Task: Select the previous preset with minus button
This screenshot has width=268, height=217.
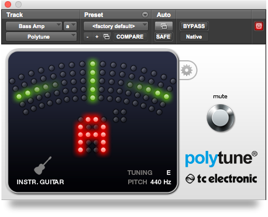Action: pos(88,37)
